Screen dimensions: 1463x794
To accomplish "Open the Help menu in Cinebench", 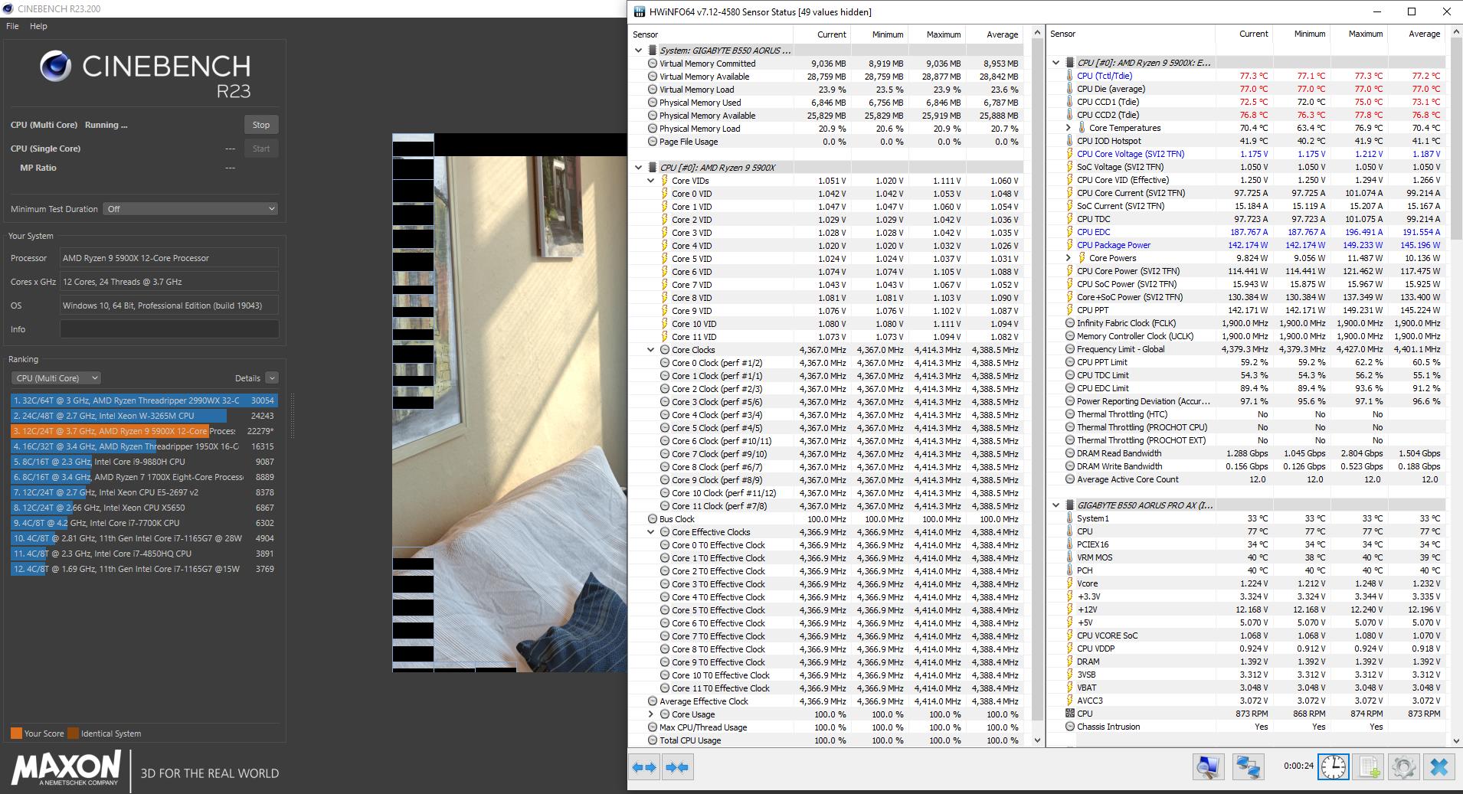I will point(38,26).
